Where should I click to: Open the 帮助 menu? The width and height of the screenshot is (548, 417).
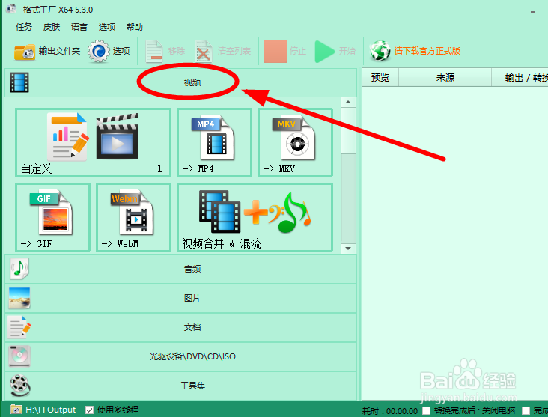[135, 27]
